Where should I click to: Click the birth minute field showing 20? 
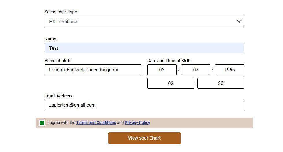[220, 84]
